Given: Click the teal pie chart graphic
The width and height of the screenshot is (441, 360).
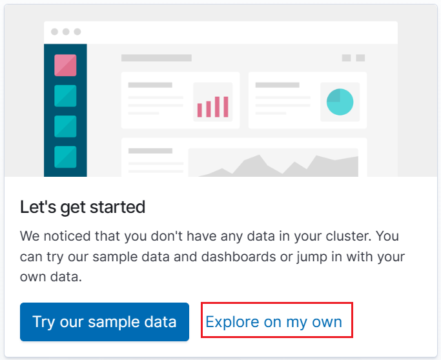Looking at the screenshot, I should 340,102.
